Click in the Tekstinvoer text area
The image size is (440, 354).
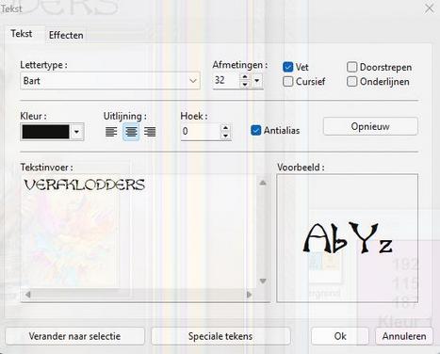139,233
